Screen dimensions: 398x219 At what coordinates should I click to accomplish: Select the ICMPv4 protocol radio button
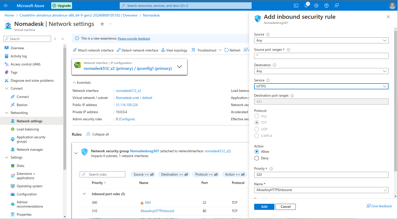tap(257, 136)
